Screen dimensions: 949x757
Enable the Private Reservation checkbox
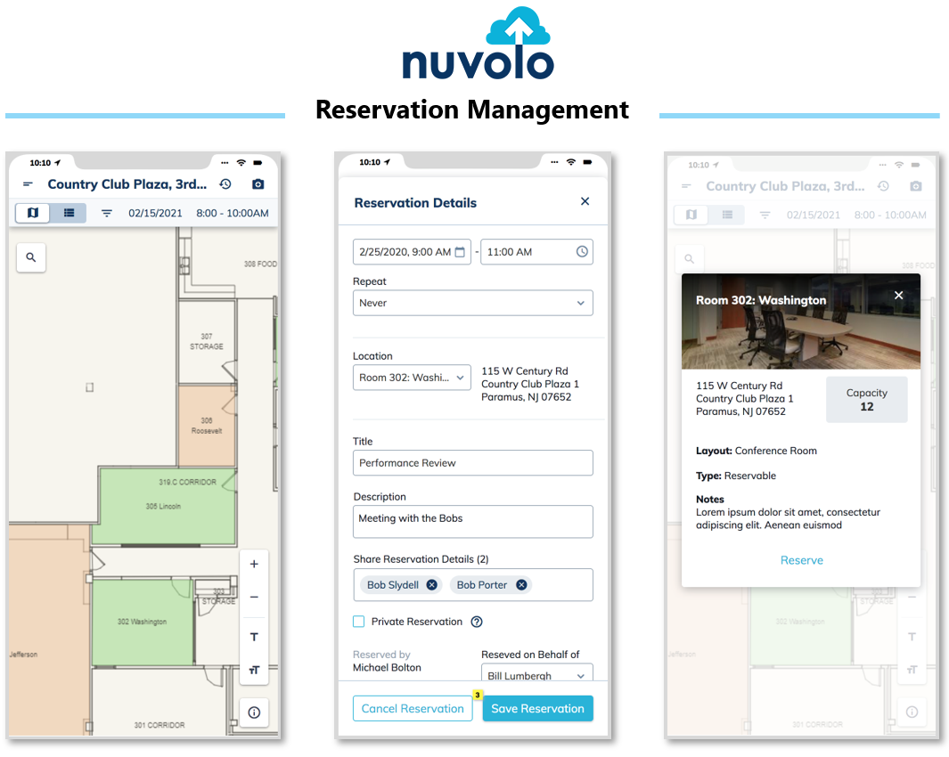point(359,622)
